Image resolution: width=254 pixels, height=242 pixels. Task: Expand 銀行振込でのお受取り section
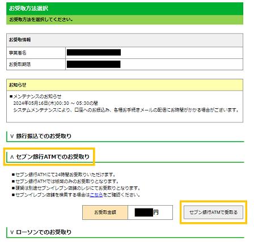[x=41, y=136]
